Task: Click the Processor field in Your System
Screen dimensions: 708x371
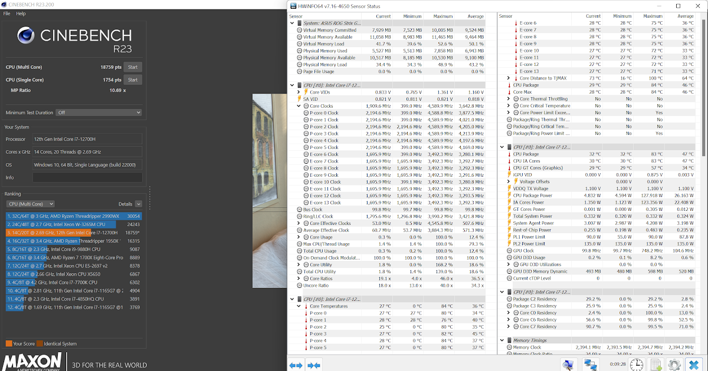Action: [87, 139]
